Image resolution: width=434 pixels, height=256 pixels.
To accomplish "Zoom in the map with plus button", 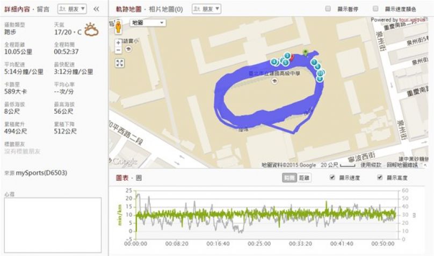I will click(x=118, y=42).
